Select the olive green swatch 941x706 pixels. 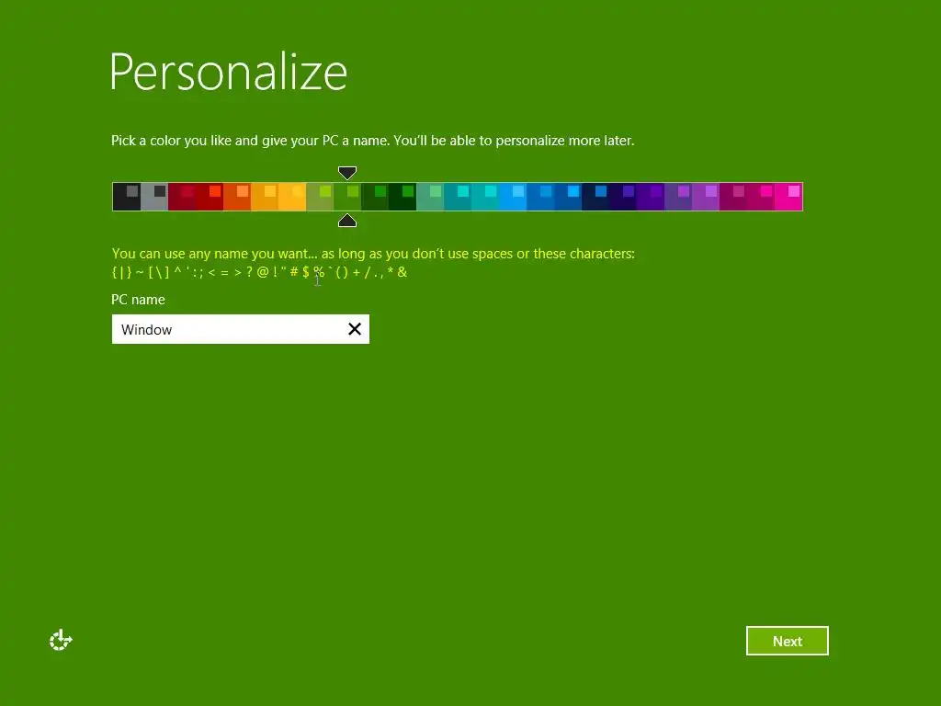320,197
